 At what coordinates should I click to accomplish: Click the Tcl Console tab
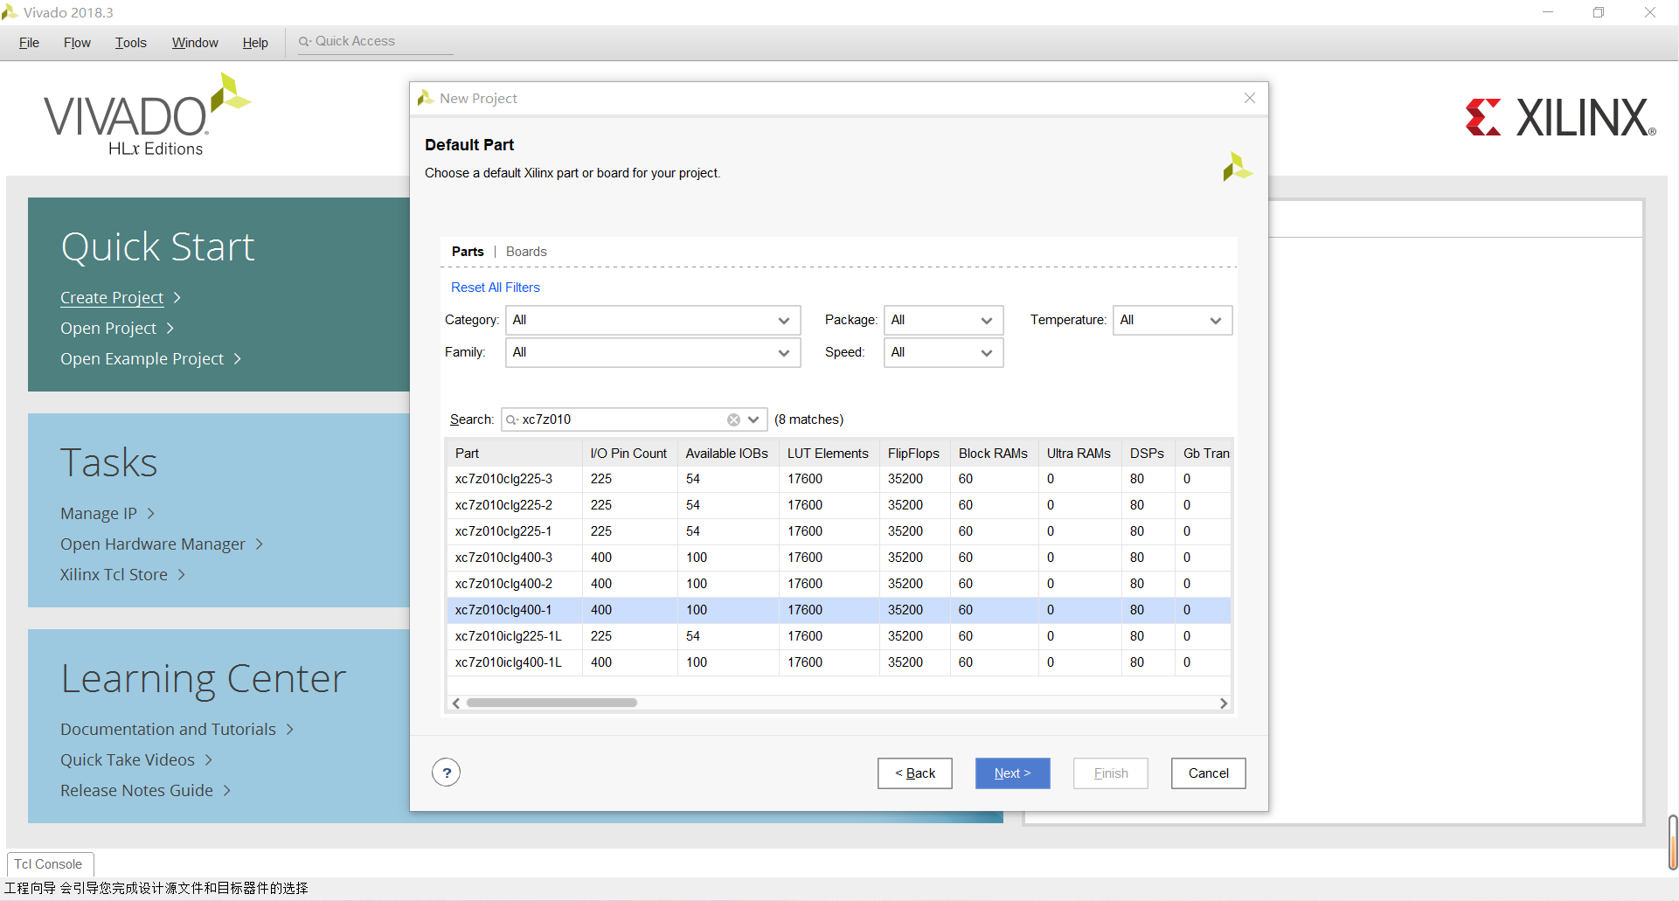(x=49, y=864)
